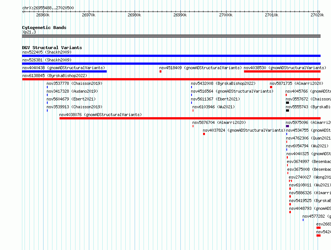Click the nsv522405 (Shaikh2009) variant label
This screenshot has height=250, width=331.
coord(47,52)
